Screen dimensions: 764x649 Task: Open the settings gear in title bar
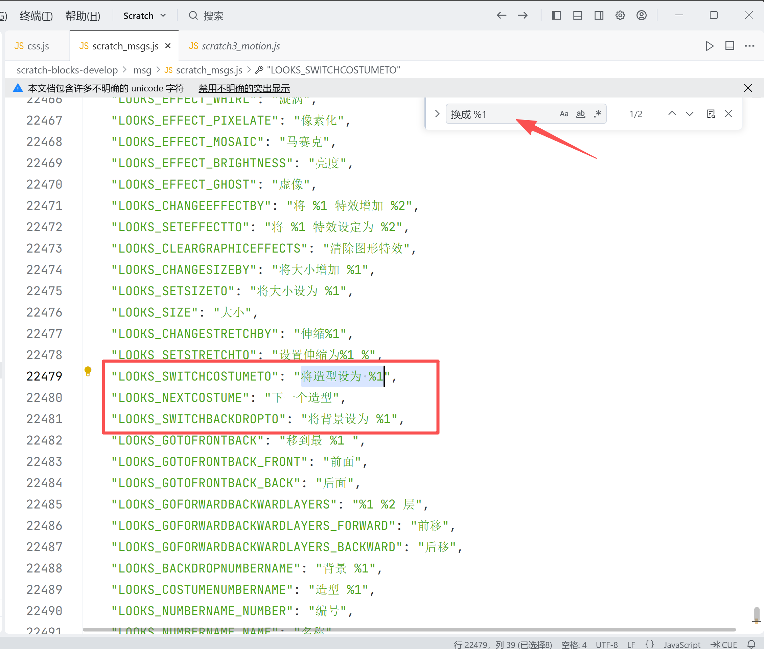(x=620, y=16)
